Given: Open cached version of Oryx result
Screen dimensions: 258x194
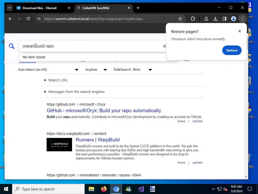Looking at the screenshot, I should [x=197, y=121].
